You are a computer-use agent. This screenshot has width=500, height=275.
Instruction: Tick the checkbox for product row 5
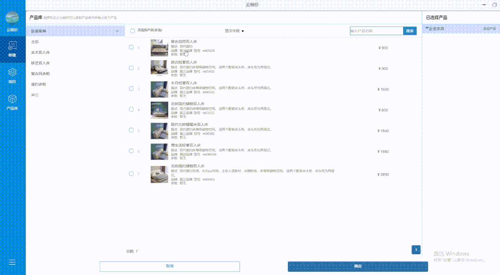pyautogui.click(x=131, y=130)
